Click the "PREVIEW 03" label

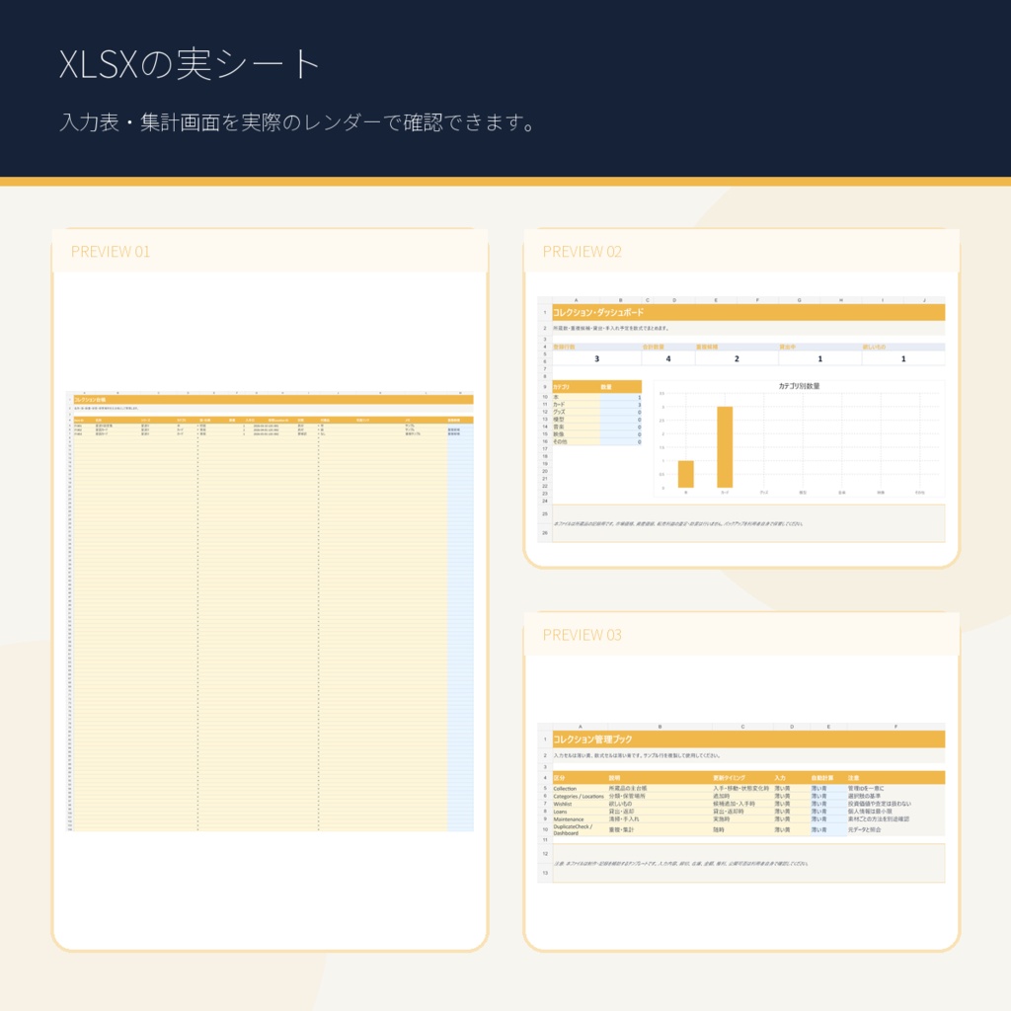pos(583,635)
